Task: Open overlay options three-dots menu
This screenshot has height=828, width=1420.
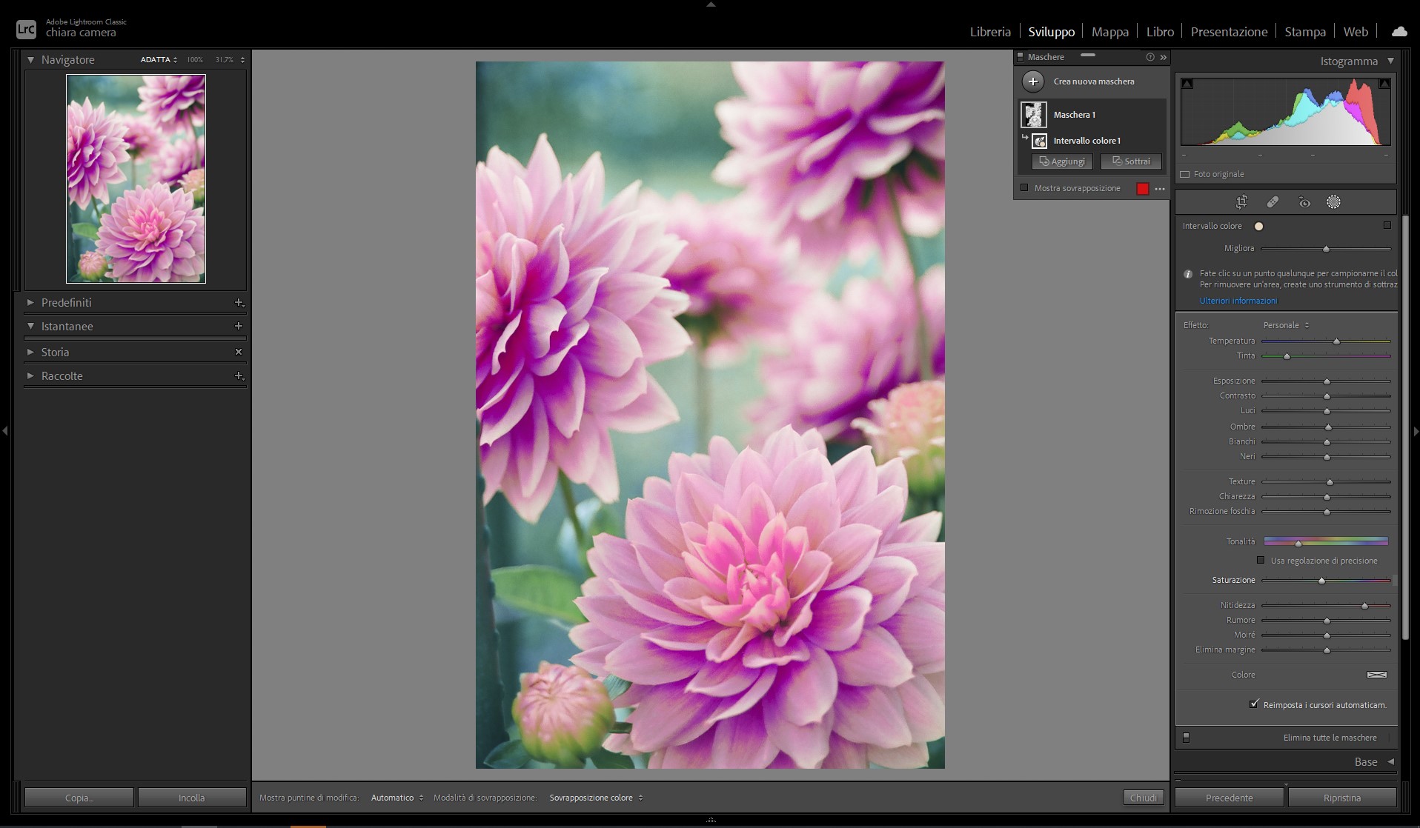Action: click(1160, 189)
